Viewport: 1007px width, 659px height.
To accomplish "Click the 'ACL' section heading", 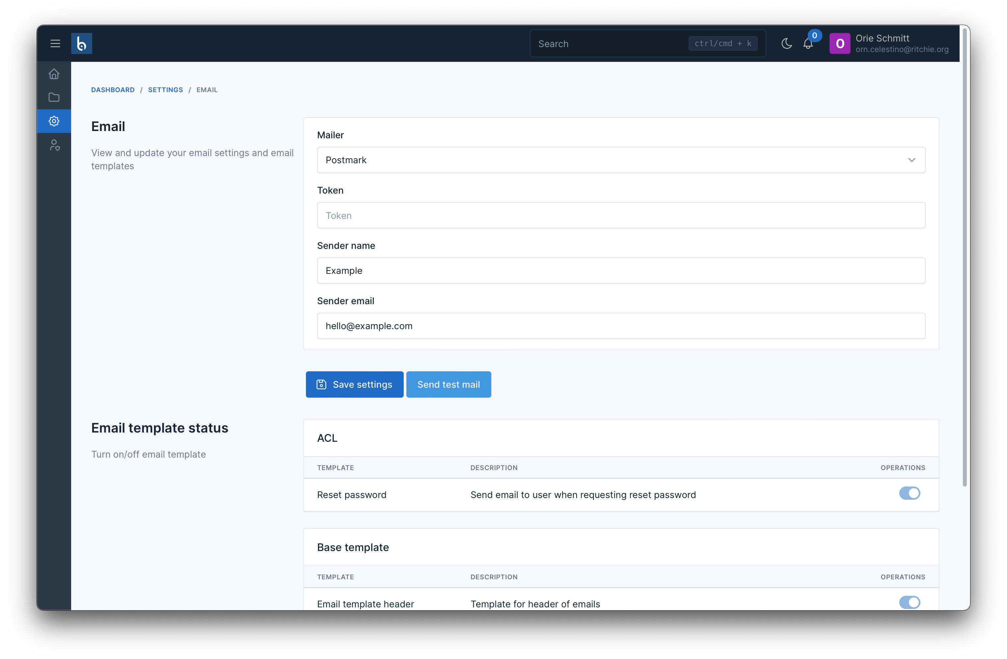I will [x=327, y=438].
